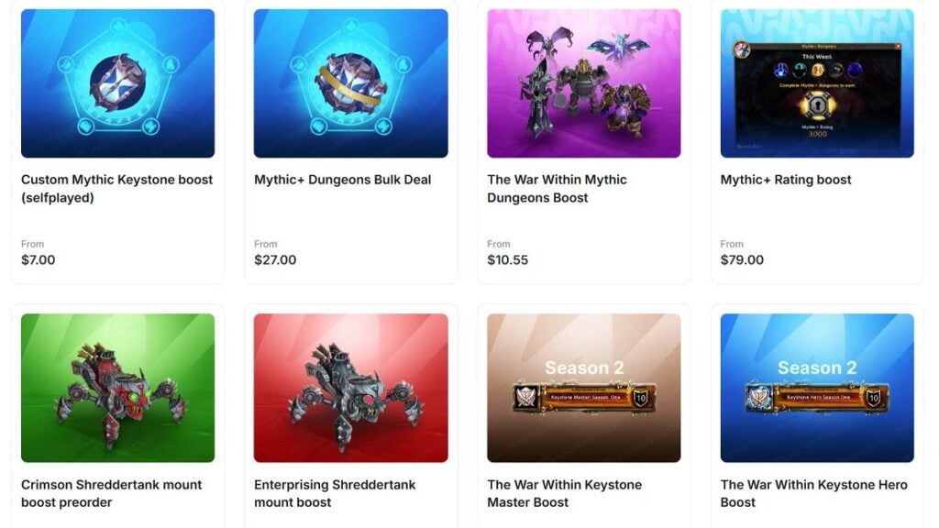The height and width of the screenshot is (528, 939).
Task: Open the Mythic+ Dungeons Bulk Deal image
Action: (351, 83)
